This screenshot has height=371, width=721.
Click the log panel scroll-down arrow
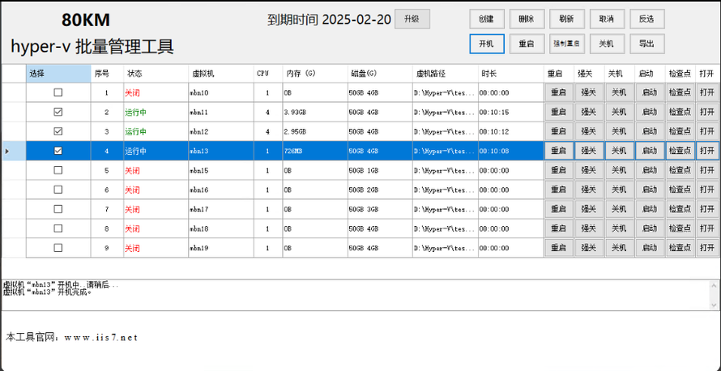[715, 305]
